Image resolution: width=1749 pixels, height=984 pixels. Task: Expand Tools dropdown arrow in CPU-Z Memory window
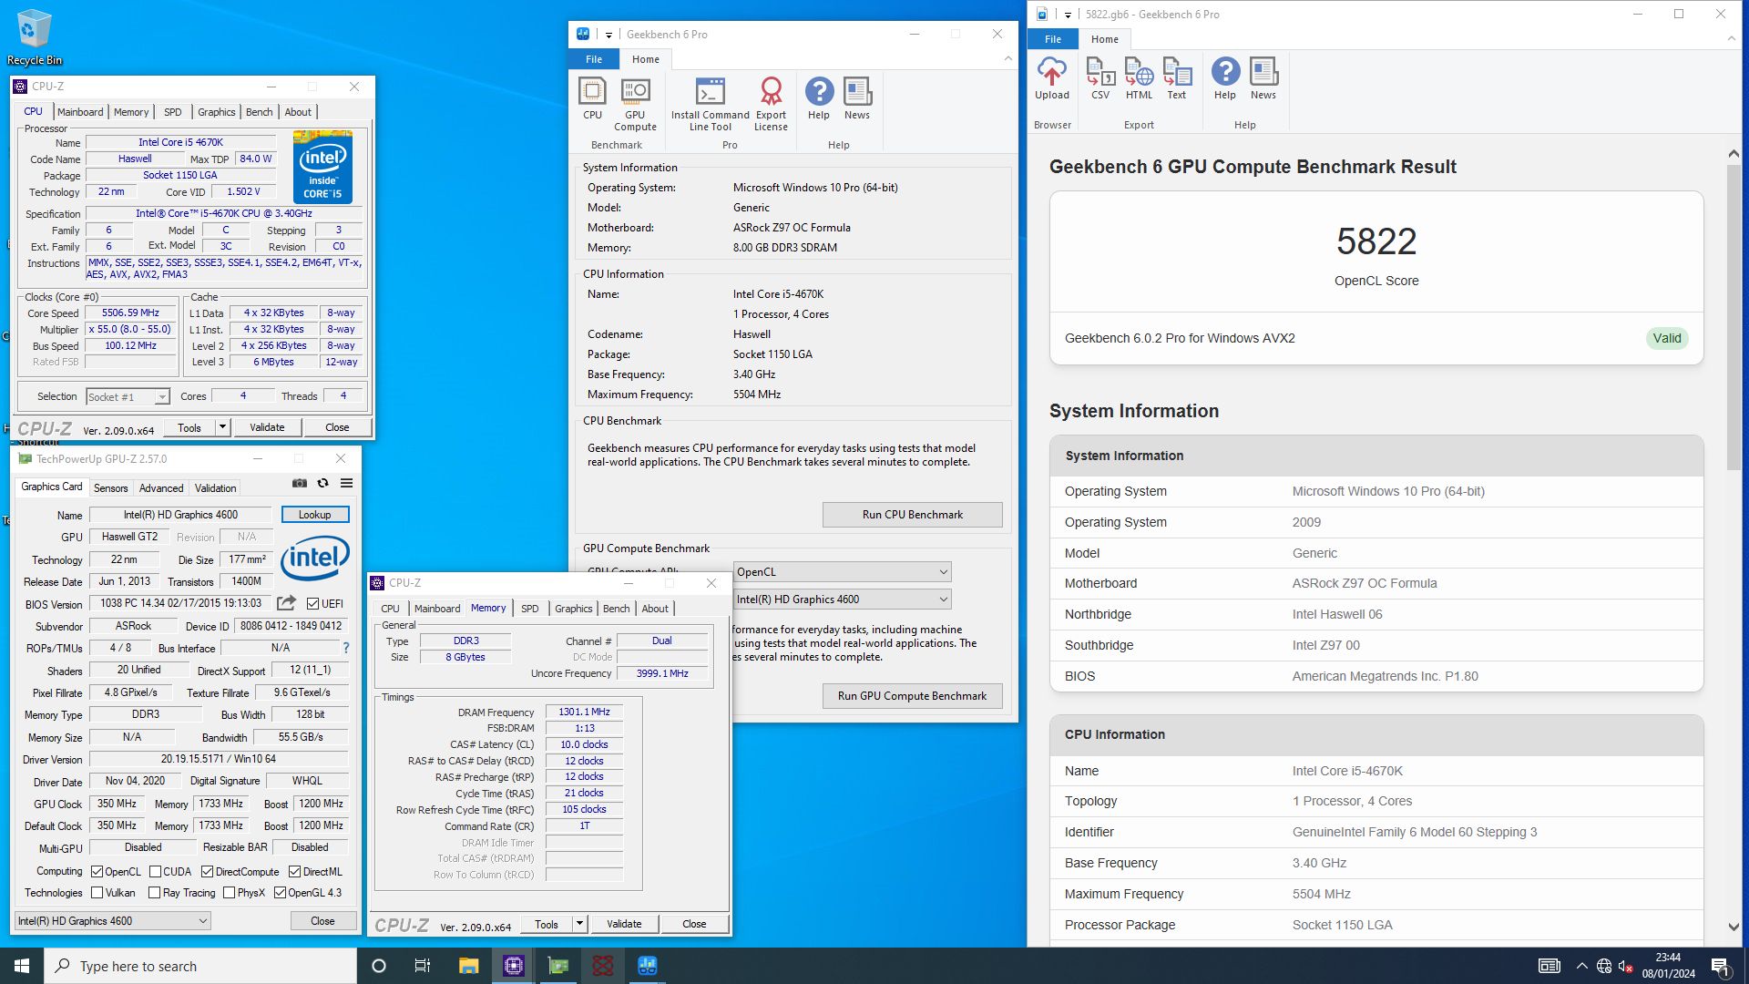[579, 924]
